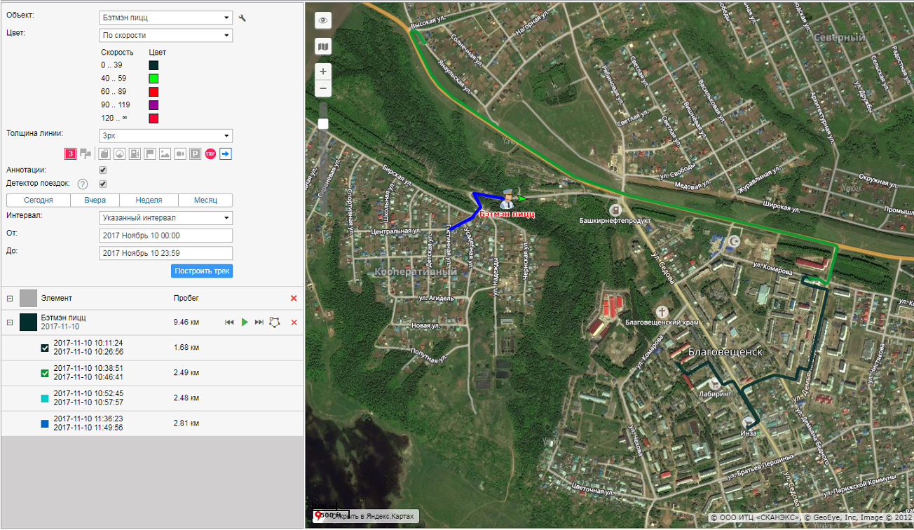914x530 pixels.
Task: Click the blue arrow direction icon
Action: (x=226, y=154)
